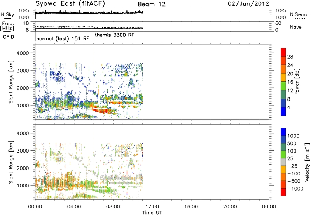Click "themis 3300 RF" CPID entry
Viewport: 311px width, 215px height.
[x=115, y=35]
